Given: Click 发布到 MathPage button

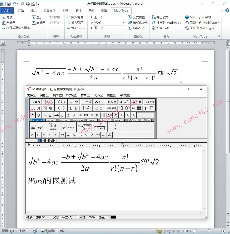Looking at the screenshot, I should [x=166, y=23].
